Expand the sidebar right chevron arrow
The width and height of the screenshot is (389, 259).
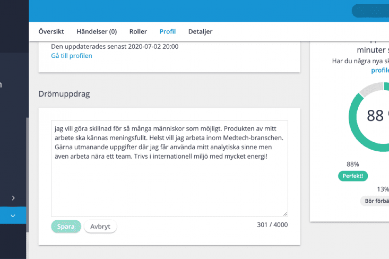tap(13, 198)
